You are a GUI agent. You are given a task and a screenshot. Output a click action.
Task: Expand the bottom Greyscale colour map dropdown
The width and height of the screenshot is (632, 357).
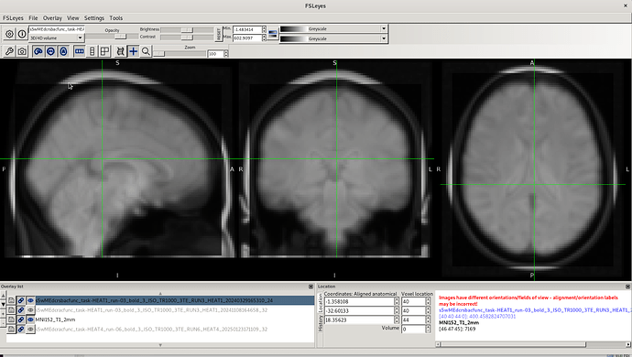click(x=332, y=38)
